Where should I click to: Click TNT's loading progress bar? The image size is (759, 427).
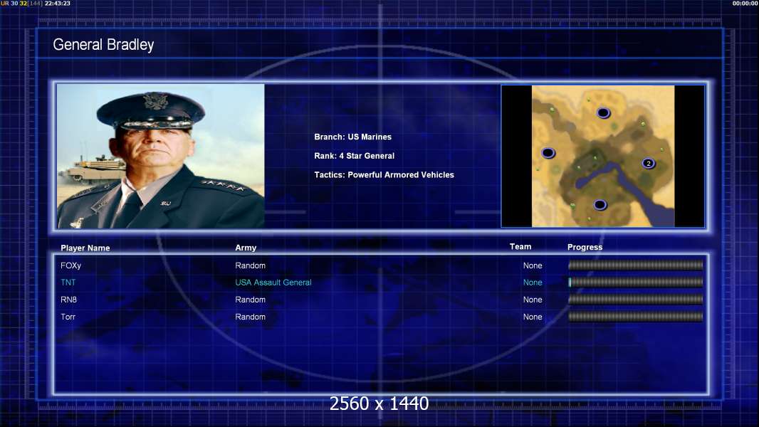[x=636, y=282]
